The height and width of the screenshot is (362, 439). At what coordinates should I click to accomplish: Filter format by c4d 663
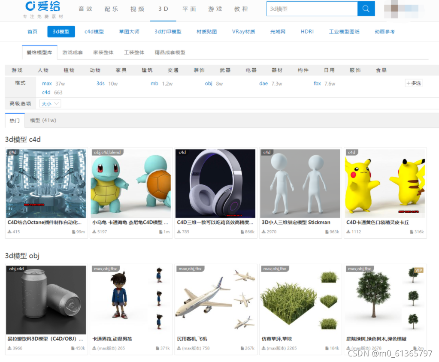(x=52, y=92)
